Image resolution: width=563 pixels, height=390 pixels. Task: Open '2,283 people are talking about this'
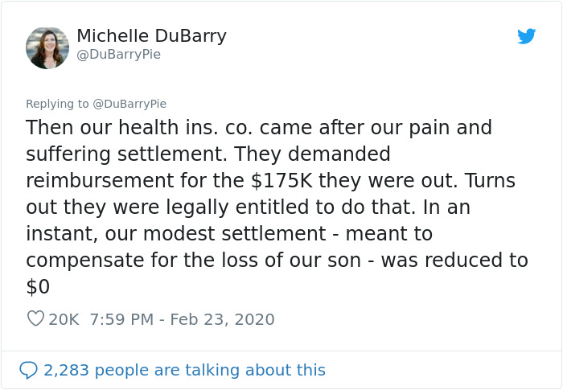point(184,370)
